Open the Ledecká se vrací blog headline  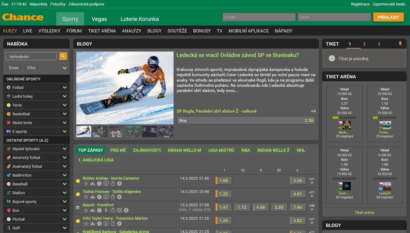[x=238, y=55]
